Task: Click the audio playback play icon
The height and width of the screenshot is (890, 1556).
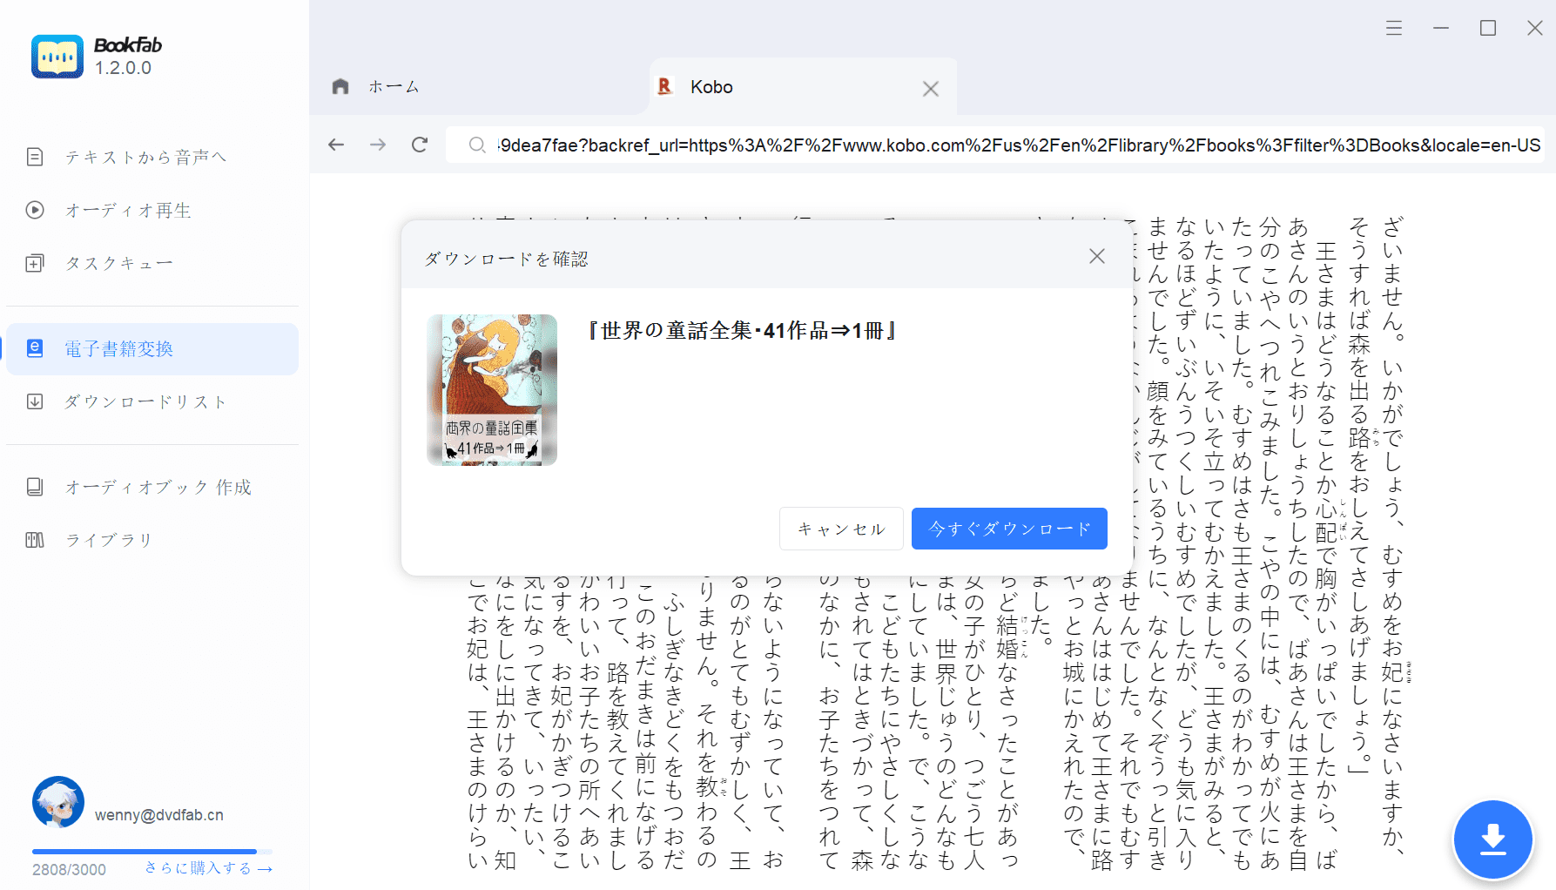Action: click(35, 210)
